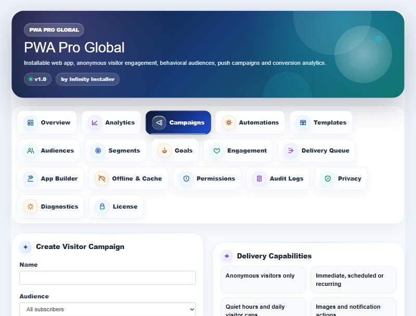Click the Permissions shield icon
This screenshot has width=416, height=316.
pyautogui.click(x=186, y=178)
